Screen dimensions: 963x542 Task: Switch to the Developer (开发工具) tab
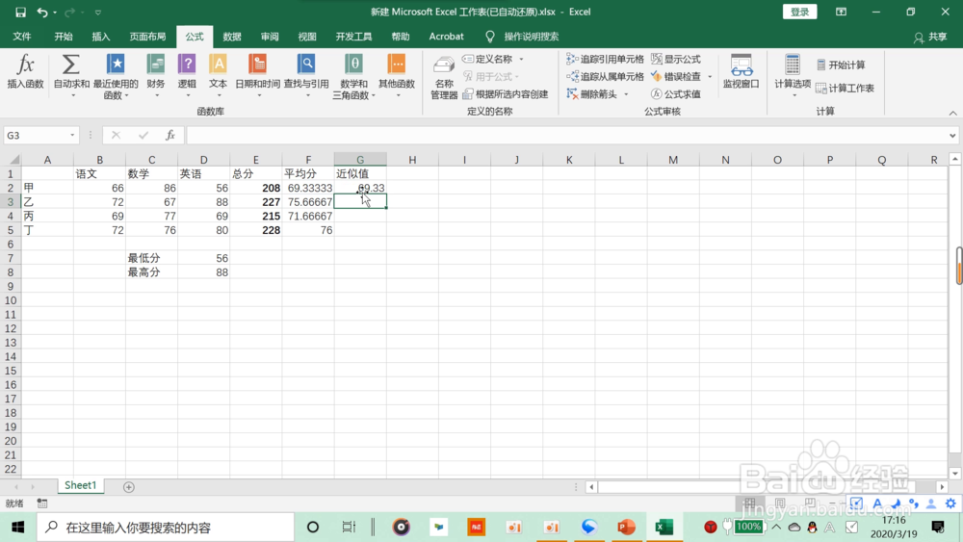pos(353,37)
